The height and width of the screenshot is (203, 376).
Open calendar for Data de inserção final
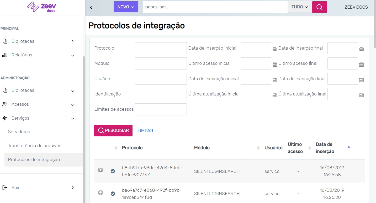click(x=361, y=49)
